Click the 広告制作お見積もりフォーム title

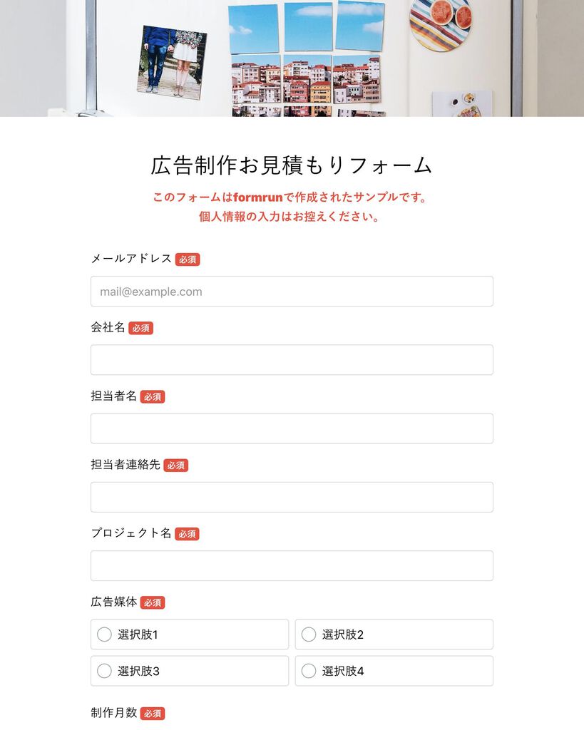coord(292,165)
